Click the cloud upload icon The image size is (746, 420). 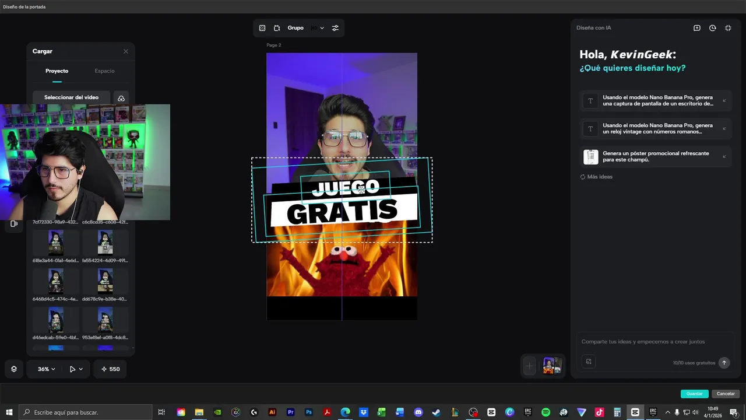click(x=121, y=98)
